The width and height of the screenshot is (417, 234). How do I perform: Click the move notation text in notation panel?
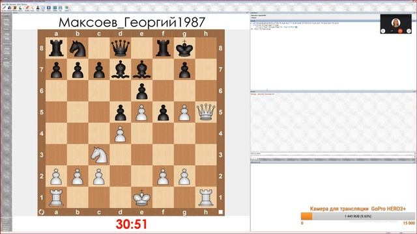(295, 26)
